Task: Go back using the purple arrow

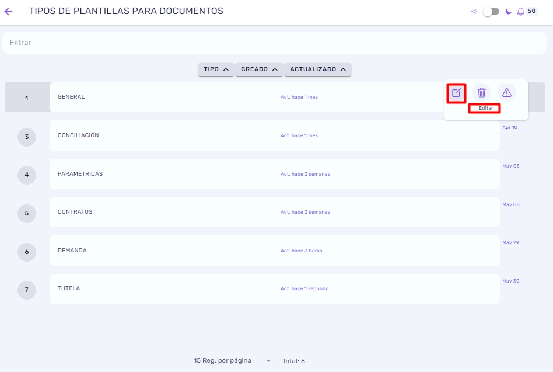Action: click(x=9, y=11)
